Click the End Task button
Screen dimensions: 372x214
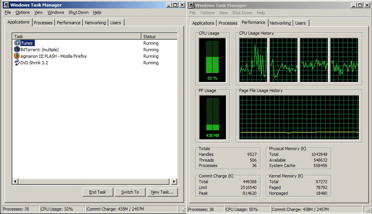tap(98, 192)
